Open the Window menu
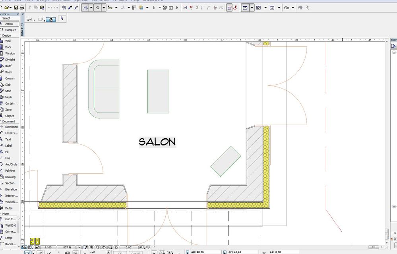This screenshot has height=254, width=397. click(120, 0)
